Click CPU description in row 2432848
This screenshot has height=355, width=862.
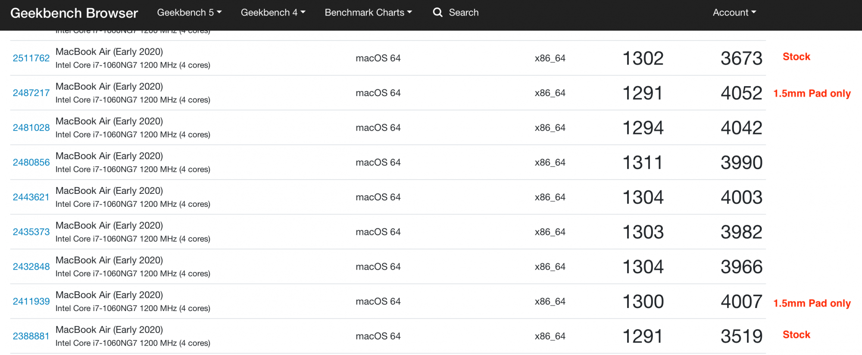coord(133,274)
